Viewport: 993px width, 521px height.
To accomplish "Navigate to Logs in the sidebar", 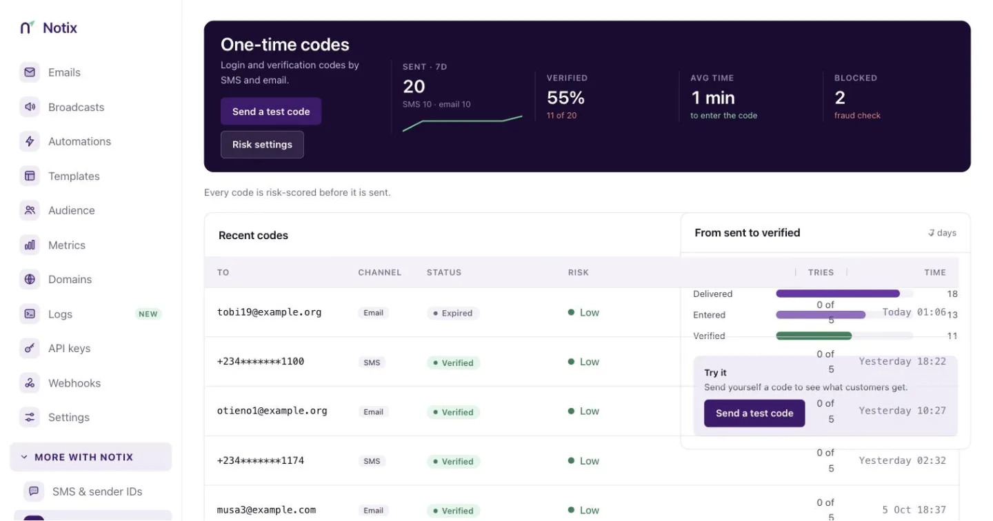I will (x=60, y=314).
